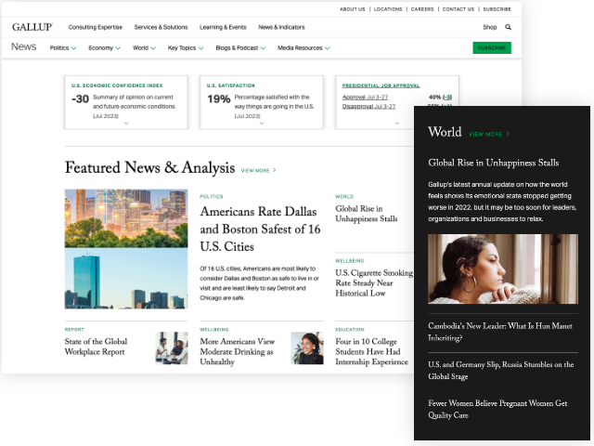Image resolution: width=594 pixels, height=446 pixels.
Task: Click the Report category label
Action: coord(74,330)
